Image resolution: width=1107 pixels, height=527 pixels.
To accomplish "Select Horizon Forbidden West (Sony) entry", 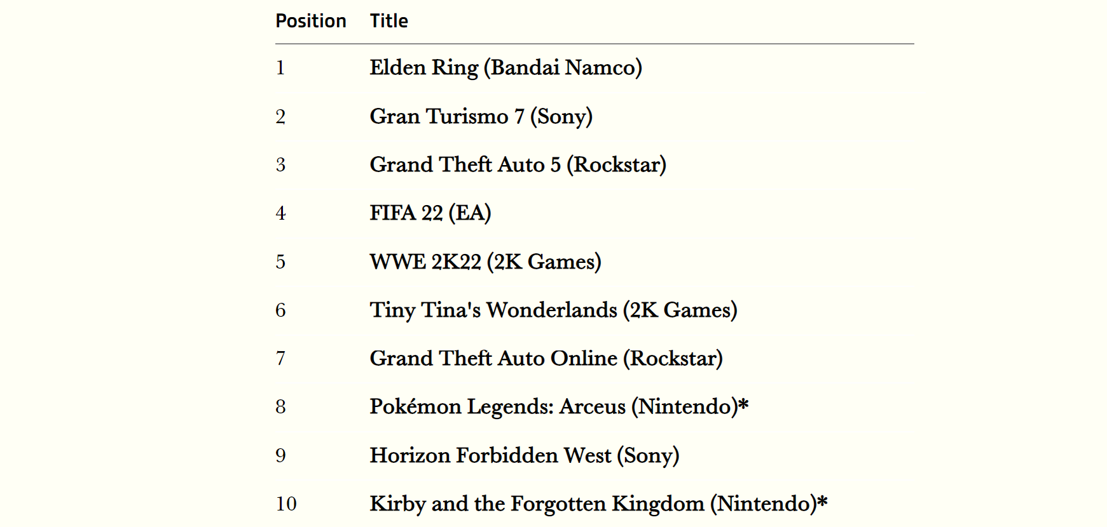I will [x=595, y=455].
